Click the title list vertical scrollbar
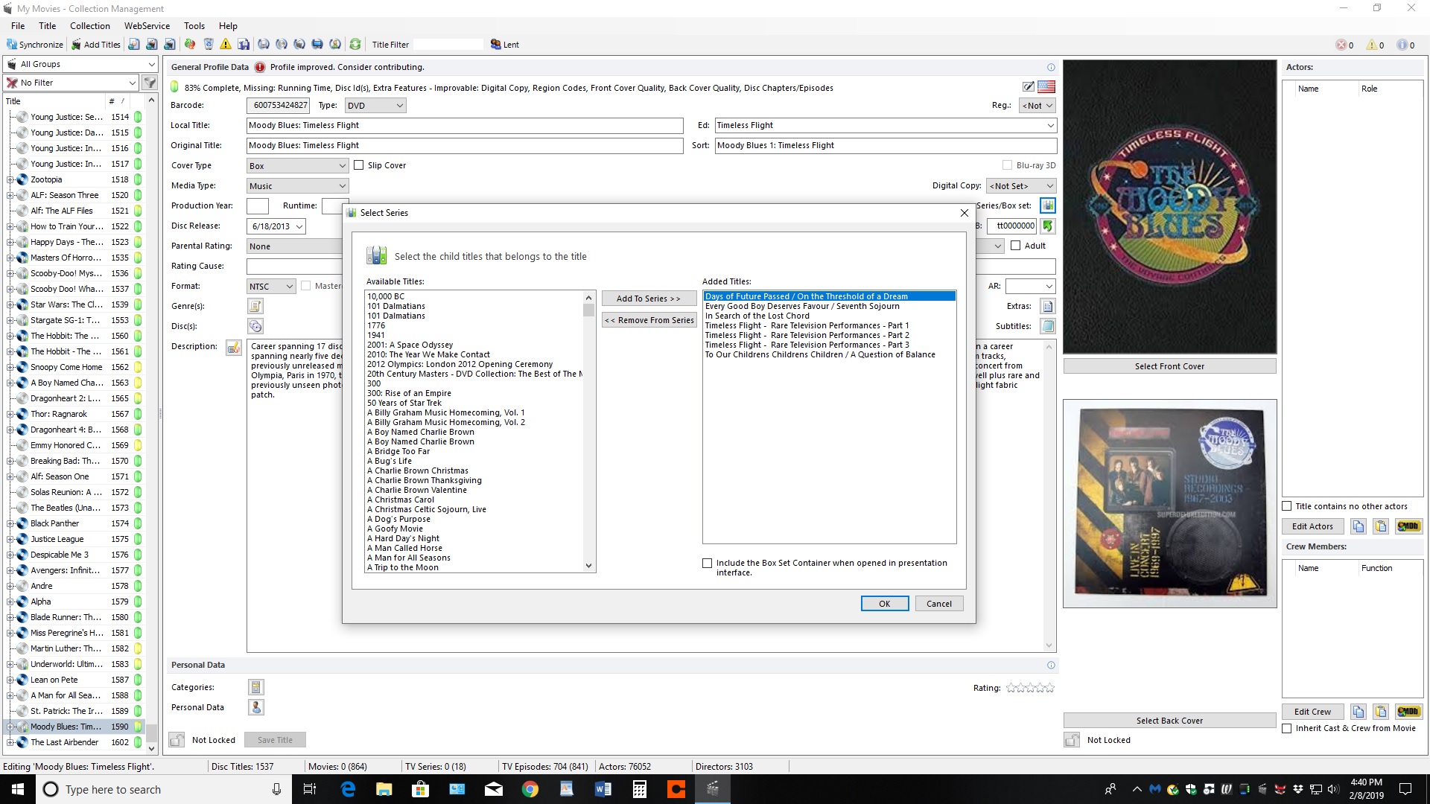This screenshot has width=1430, height=804. tap(151, 424)
